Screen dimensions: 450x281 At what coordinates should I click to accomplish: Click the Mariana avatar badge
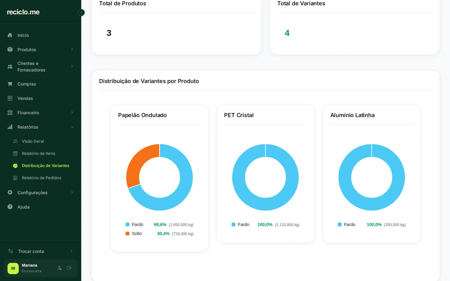click(x=13, y=268)
